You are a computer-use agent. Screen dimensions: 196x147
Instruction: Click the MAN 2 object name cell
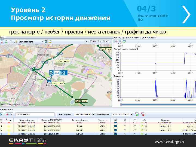[x=79, y=126]
